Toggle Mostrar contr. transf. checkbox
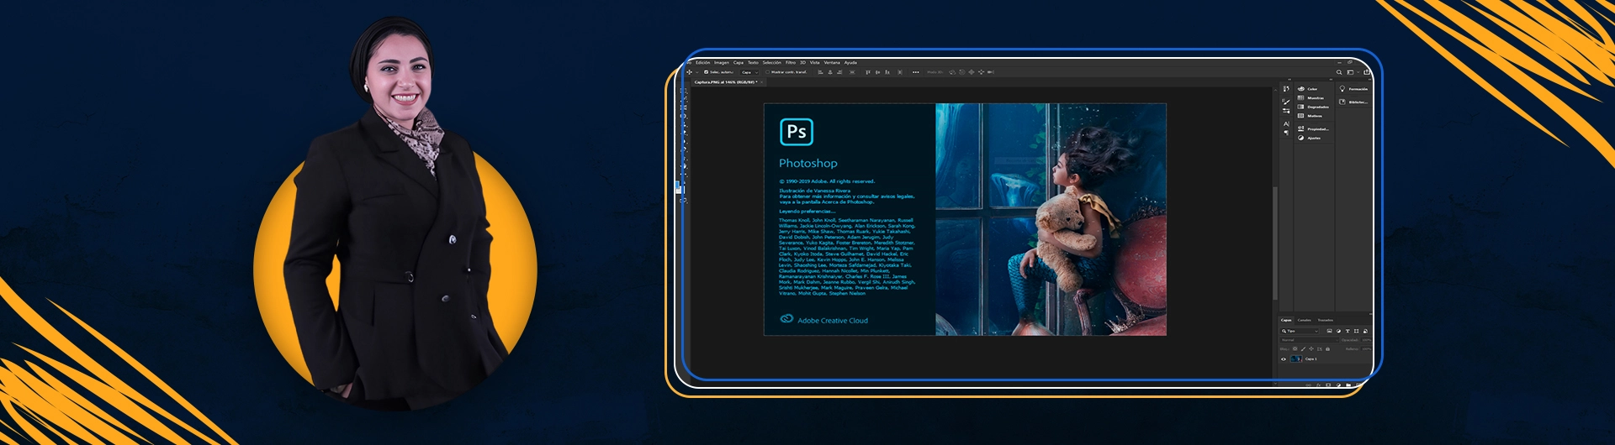The height and width of the screenshot is (445, 1615). click(x=767, y=72)
